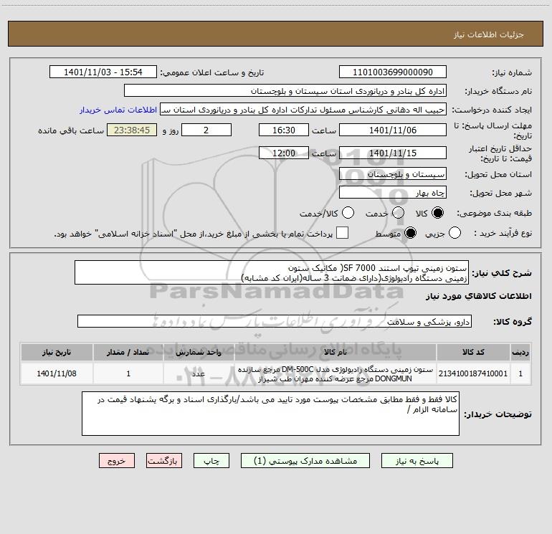The height and width of the screenshot is (534, 552).
Task: Click the شهر محل تحویل label
Action: (x=501, y=194)
